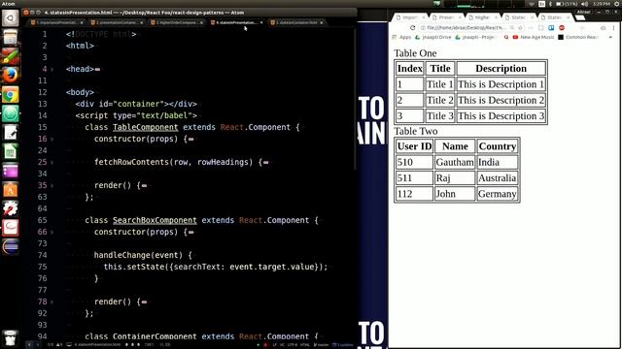This screenshot has width=622, height=349.
Task: Click the 'Description' column header
Action: tap(501, 69)
